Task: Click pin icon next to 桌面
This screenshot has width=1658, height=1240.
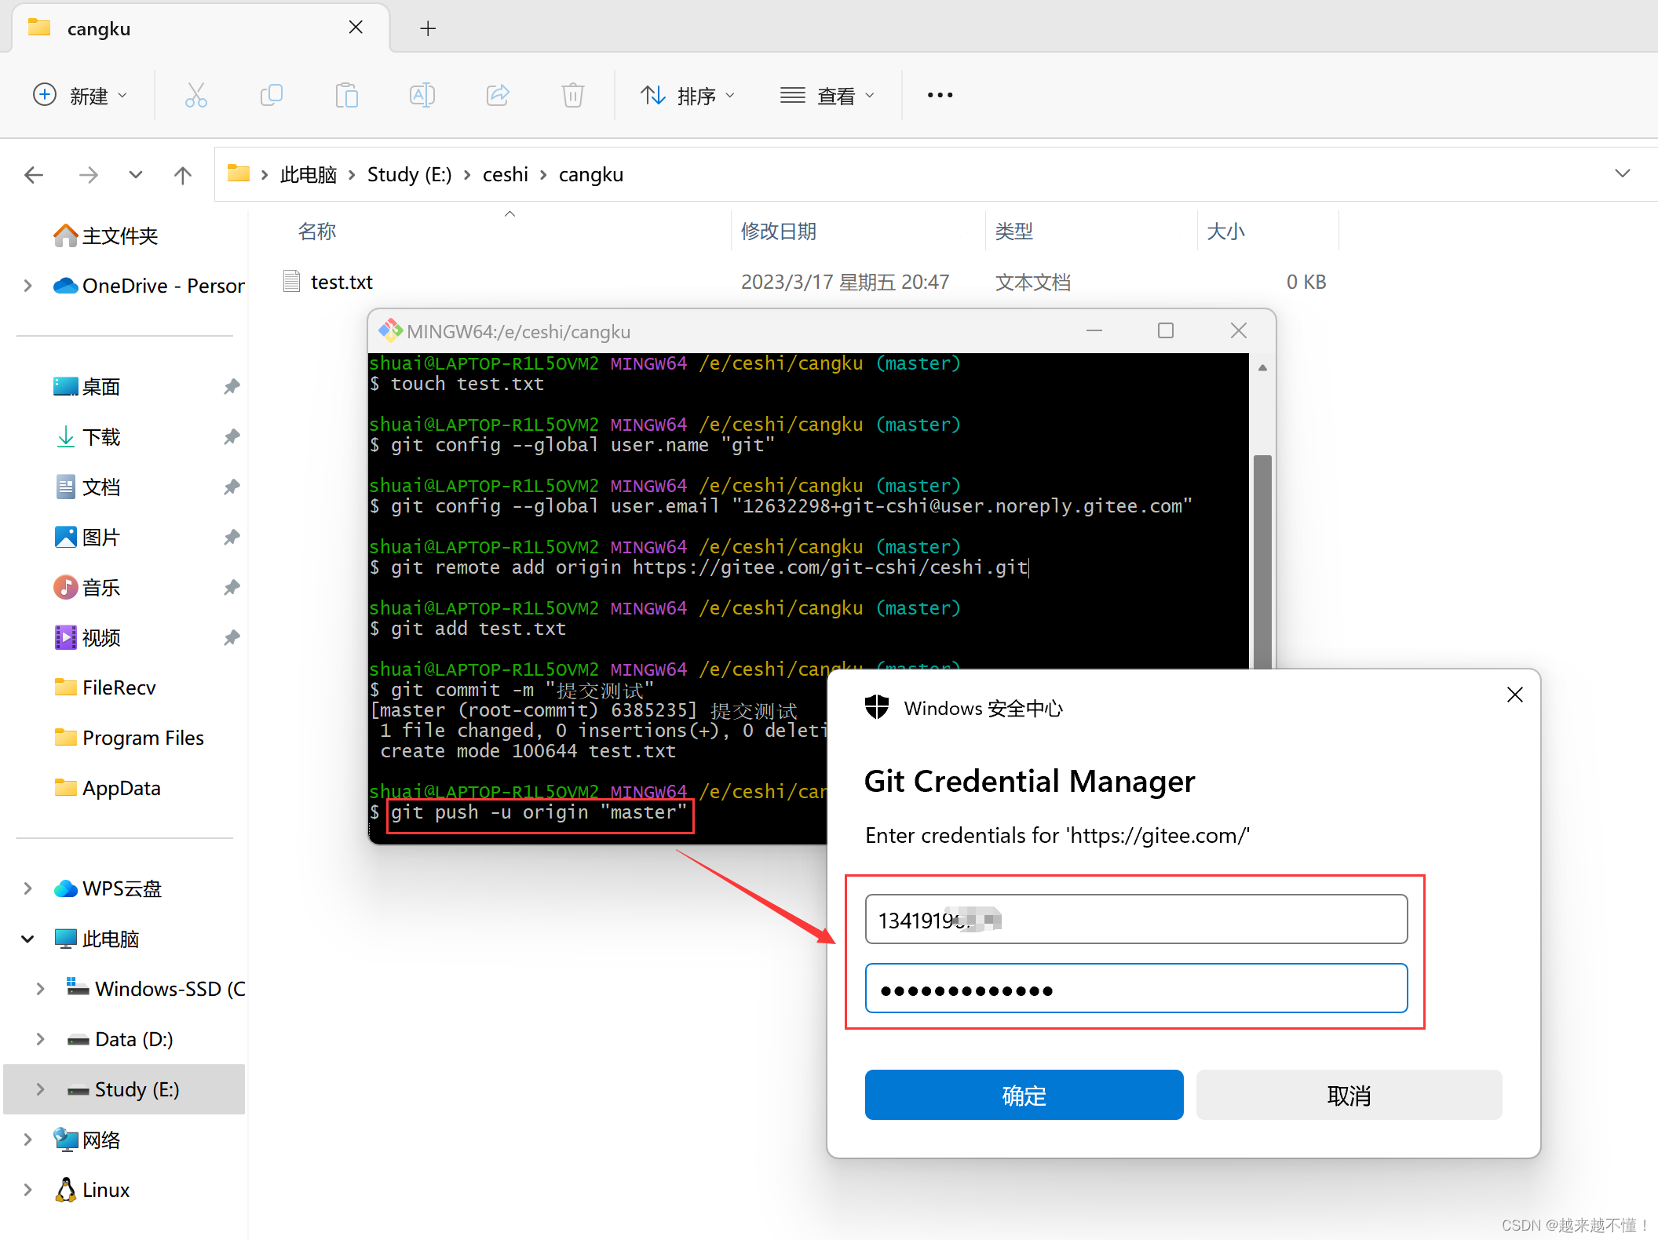Action: click(x=232, y=386)
